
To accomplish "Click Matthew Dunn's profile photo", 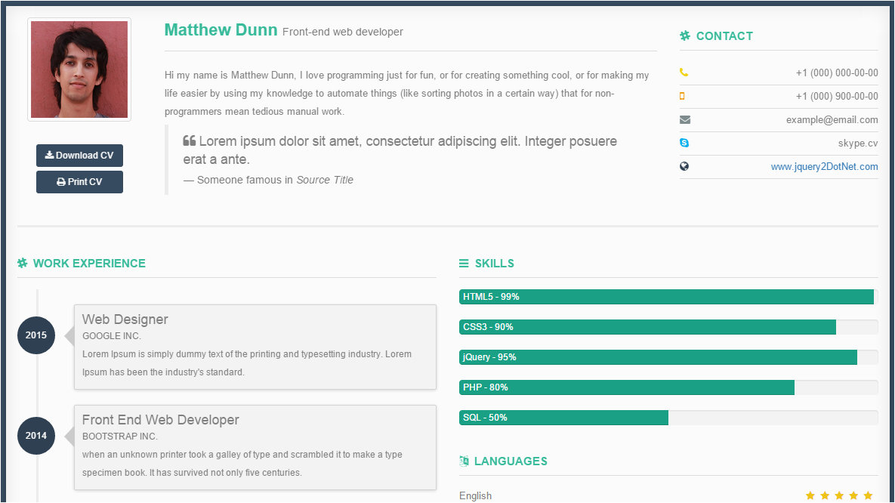I will click(79, 69).
